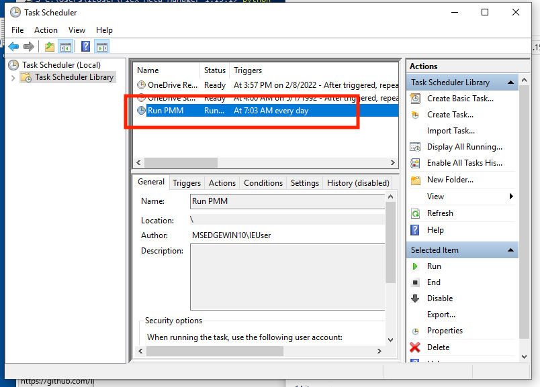The width and height of the screenshot is (540, 387).
Task: Click the Author value MSEDGEWIN10\IEUser
Action: [x=231, y=235]
